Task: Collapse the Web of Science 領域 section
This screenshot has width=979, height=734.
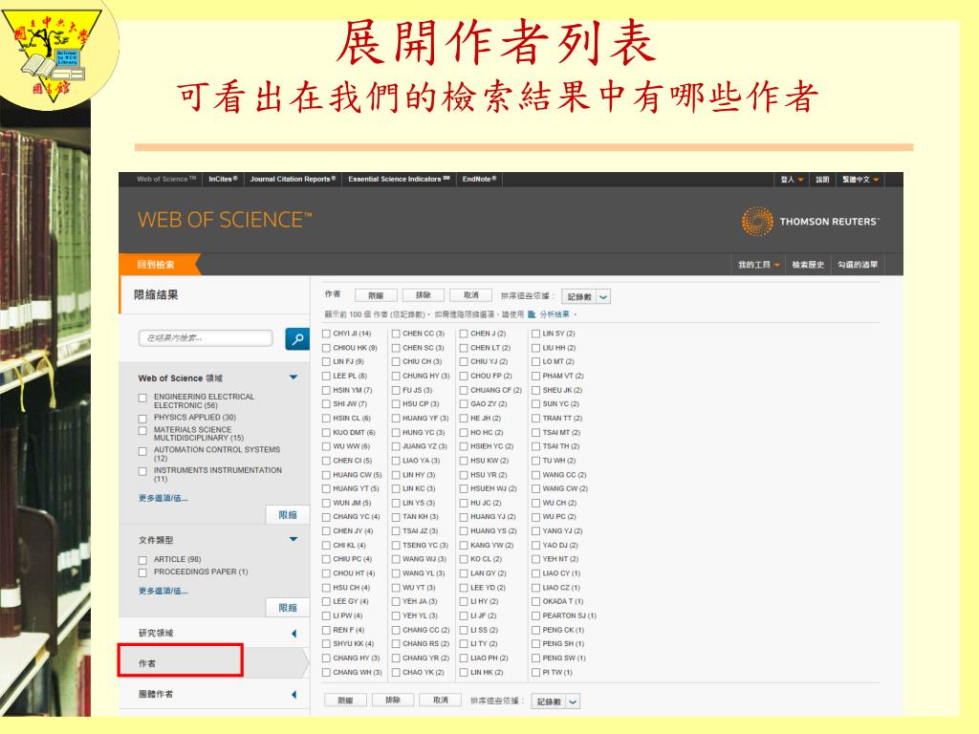Action: [x=293, y=378]
